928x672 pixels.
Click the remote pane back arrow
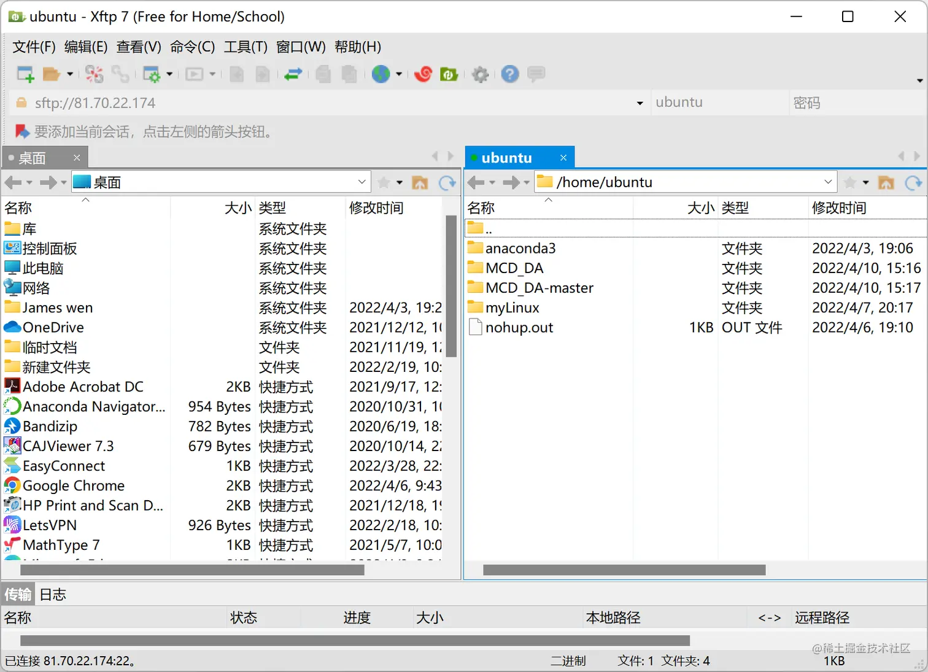pos(476,182)
